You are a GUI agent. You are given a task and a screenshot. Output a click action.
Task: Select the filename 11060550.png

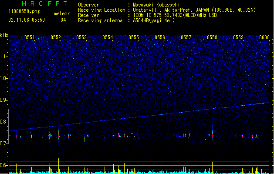(x=24, y=11)
